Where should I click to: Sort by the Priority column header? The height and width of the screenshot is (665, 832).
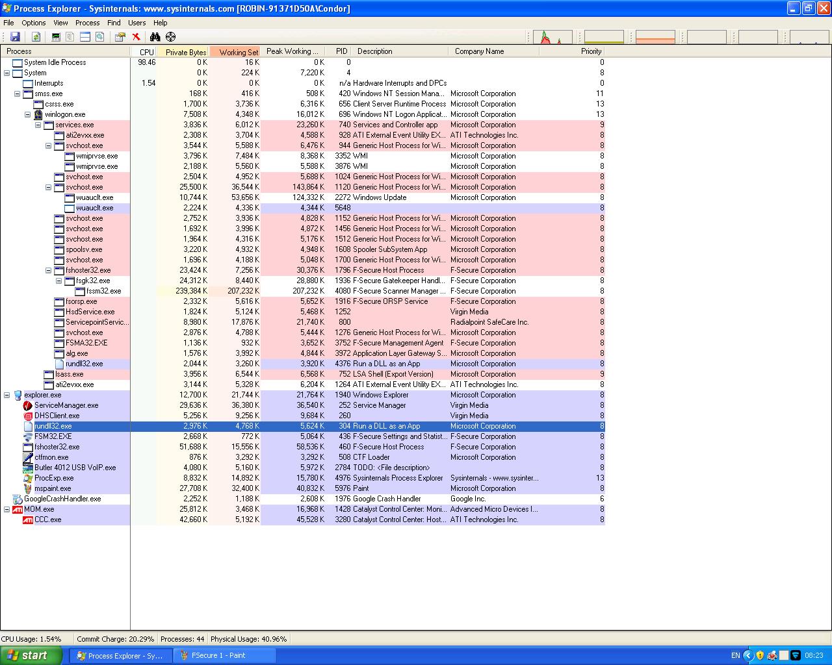[x=572, y=51]
